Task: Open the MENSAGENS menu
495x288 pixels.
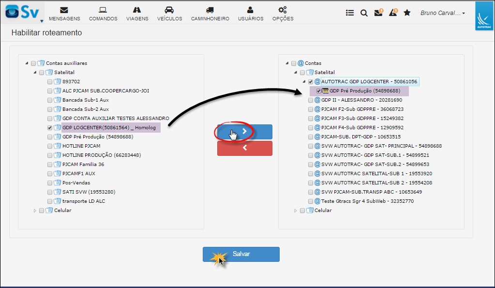Action: 64,14
